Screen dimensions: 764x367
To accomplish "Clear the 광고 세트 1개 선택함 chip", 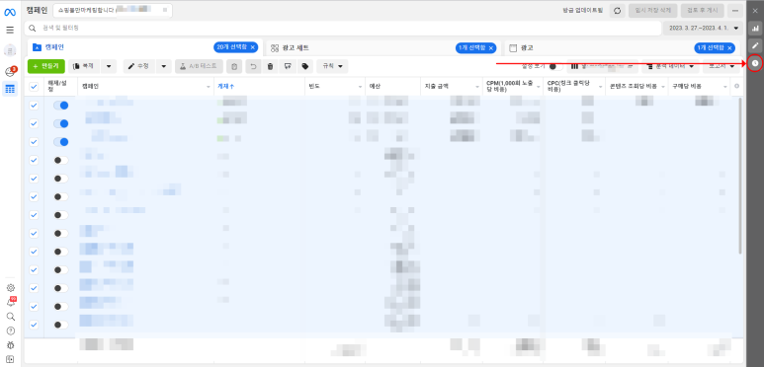I will click(x=491, y=47).
